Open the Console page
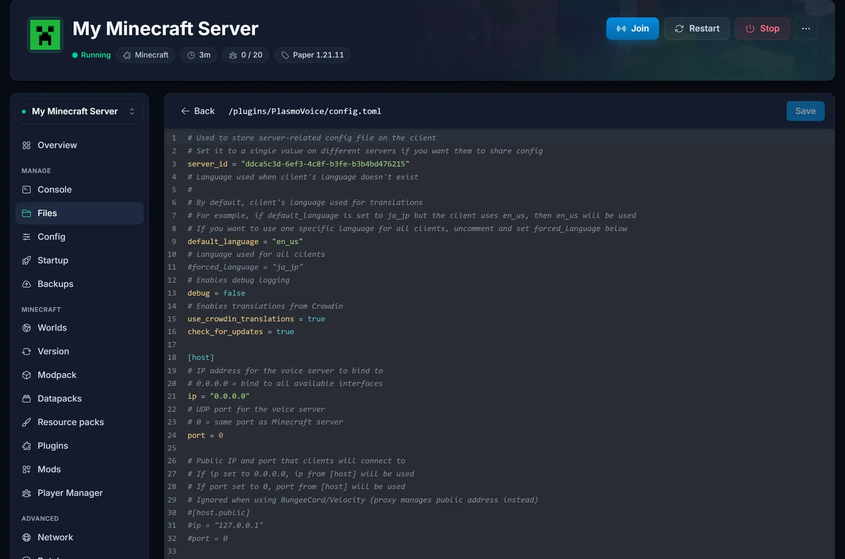Screen dimensions: 845x559 click(x=79, y=190)
